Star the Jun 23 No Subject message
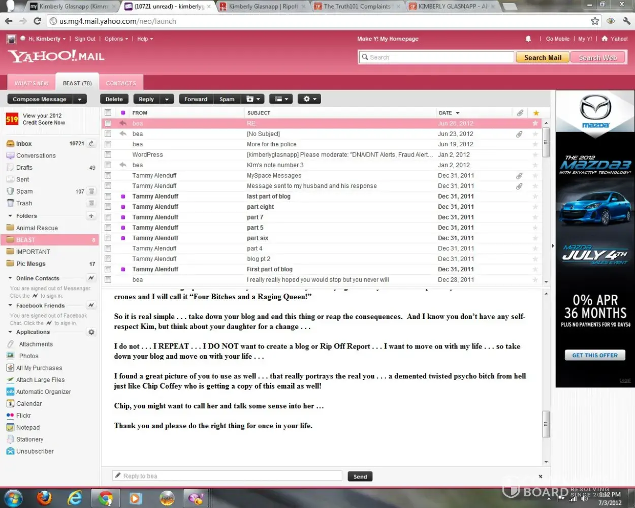Screen dimensions: 635x508 [x=535, y=134]
